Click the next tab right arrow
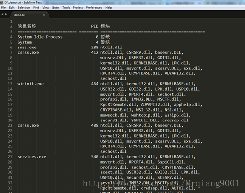The width and height of the screenshot is (245, 193). click(x=6, y=14)
